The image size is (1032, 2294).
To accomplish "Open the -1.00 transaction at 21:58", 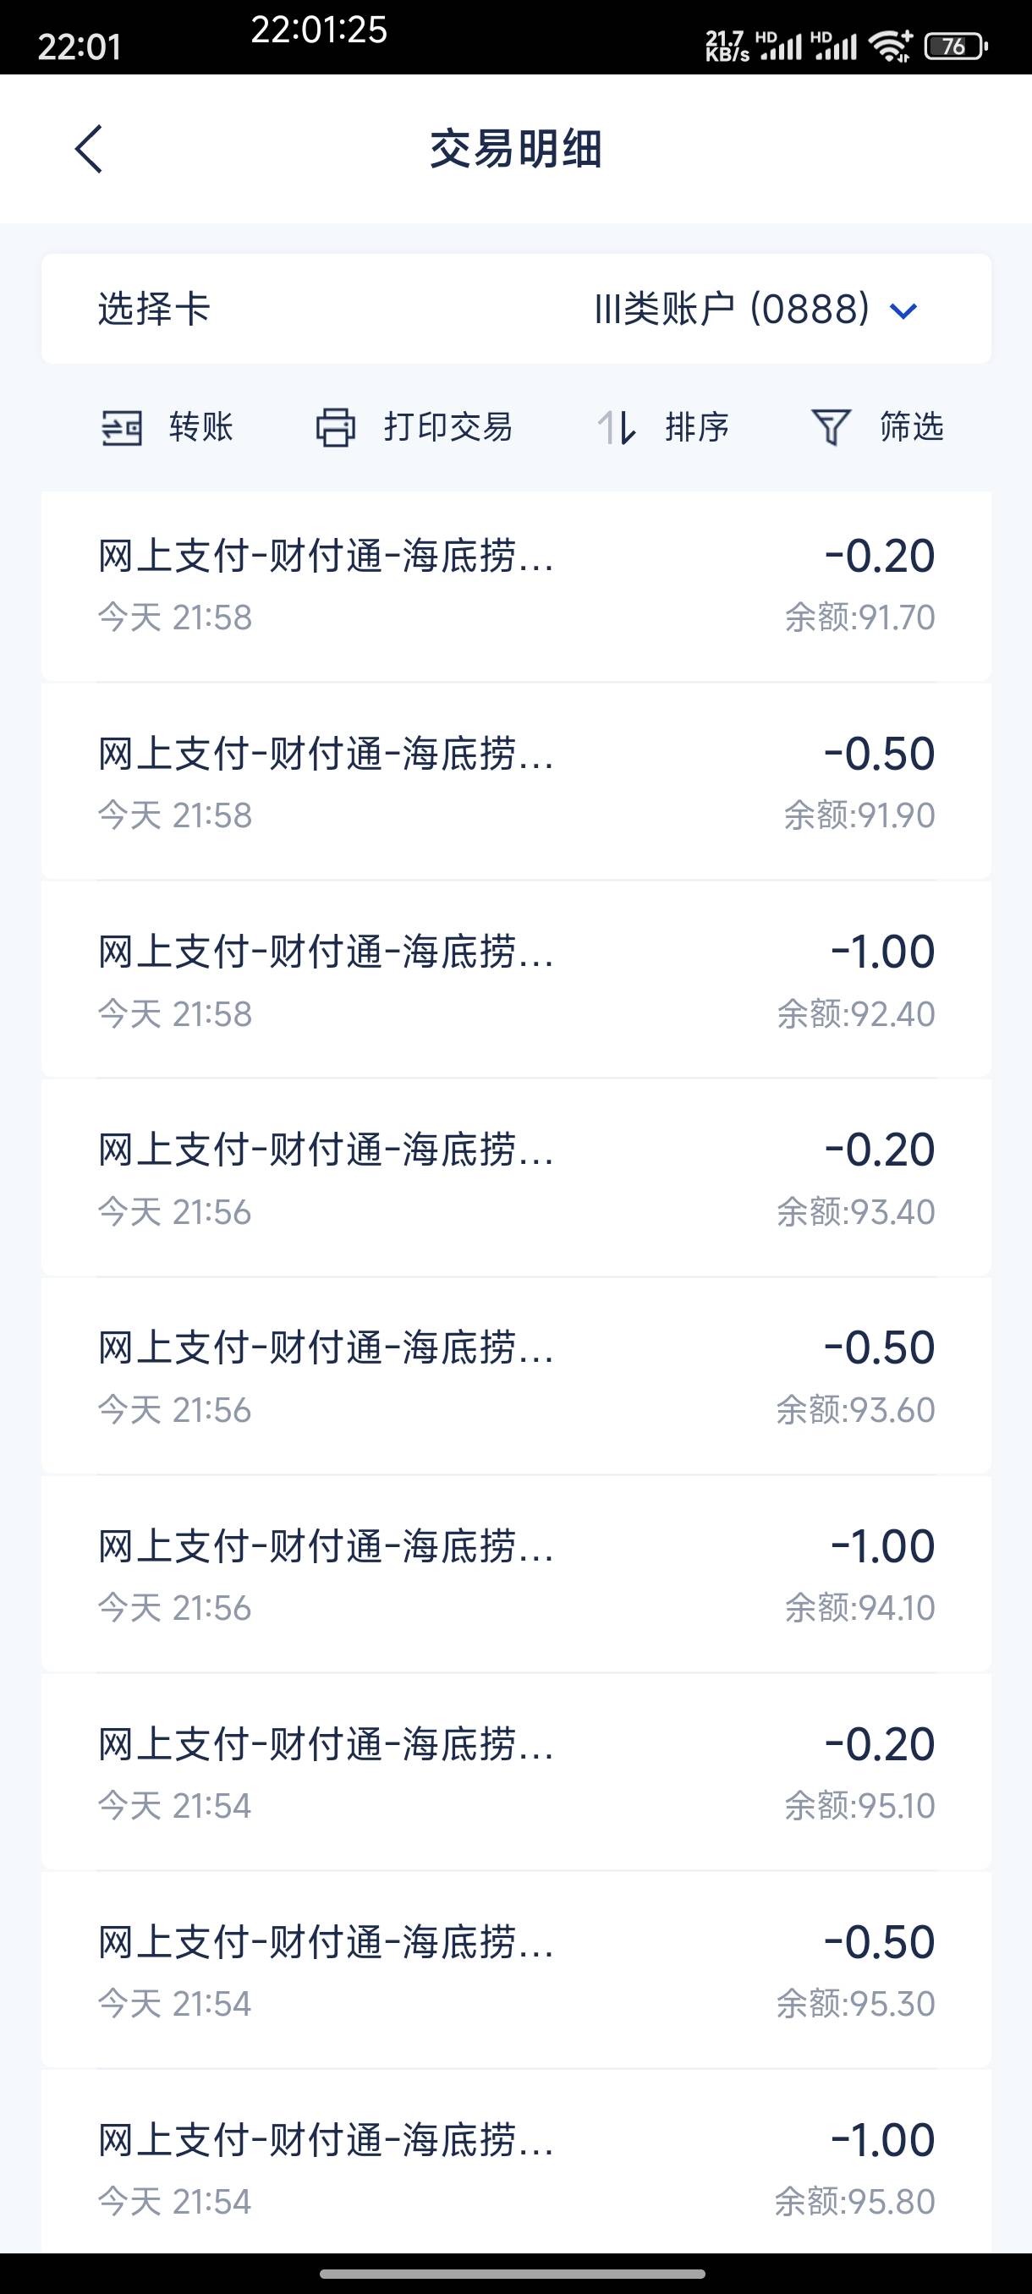I will 517,980.
